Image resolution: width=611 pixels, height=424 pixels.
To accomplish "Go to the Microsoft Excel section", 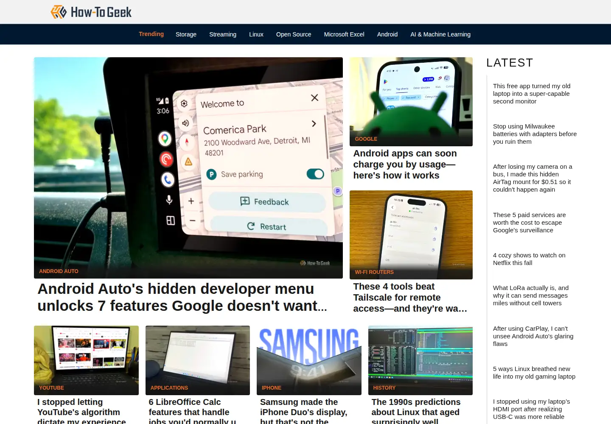I will [344, 34].
